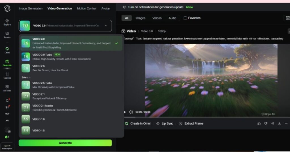Click the Video type icon
Viewport: 290px width, 152px height.
pos(123,31)
